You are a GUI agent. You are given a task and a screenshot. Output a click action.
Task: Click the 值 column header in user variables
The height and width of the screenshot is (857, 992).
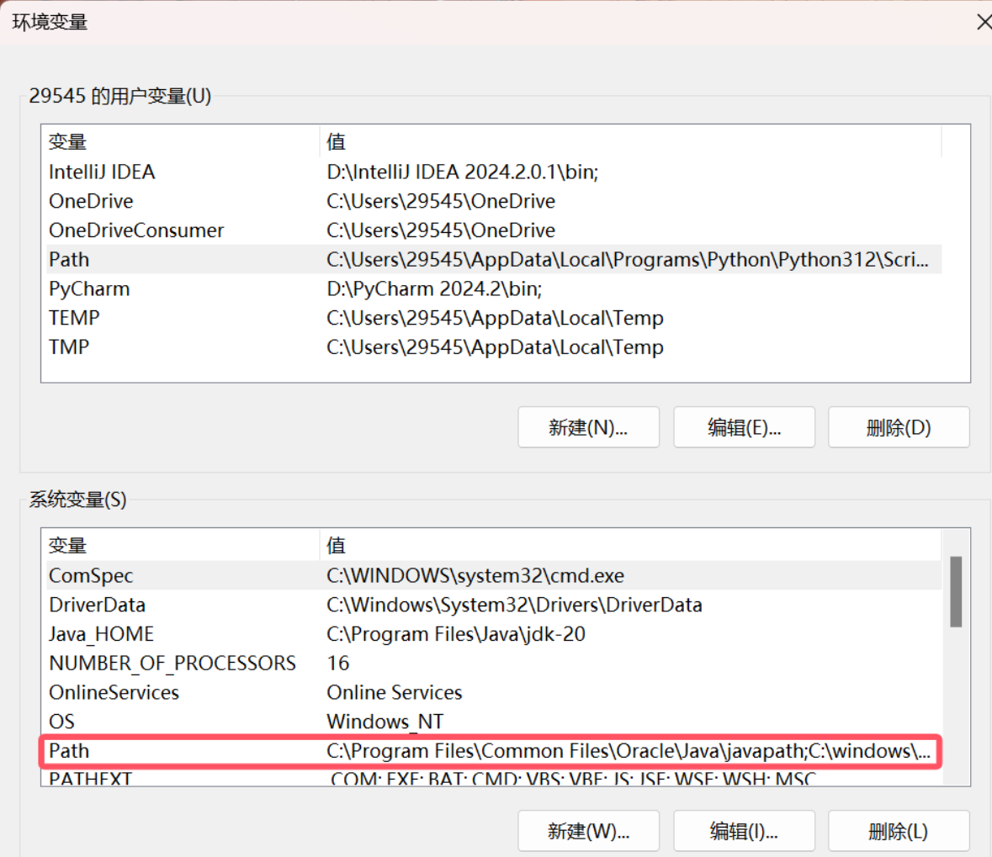coord(337,141)
